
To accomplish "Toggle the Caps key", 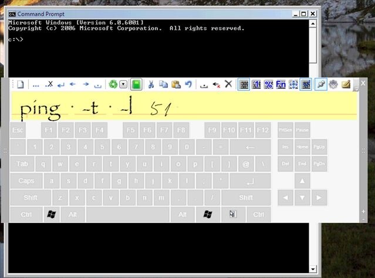I will pos(26,181).
